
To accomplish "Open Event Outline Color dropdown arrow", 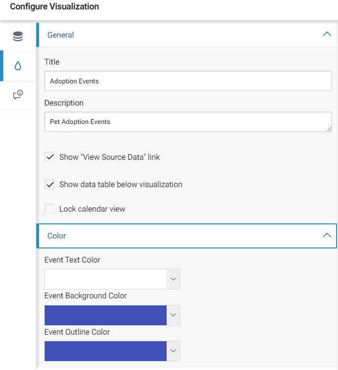I will [173, 351].
